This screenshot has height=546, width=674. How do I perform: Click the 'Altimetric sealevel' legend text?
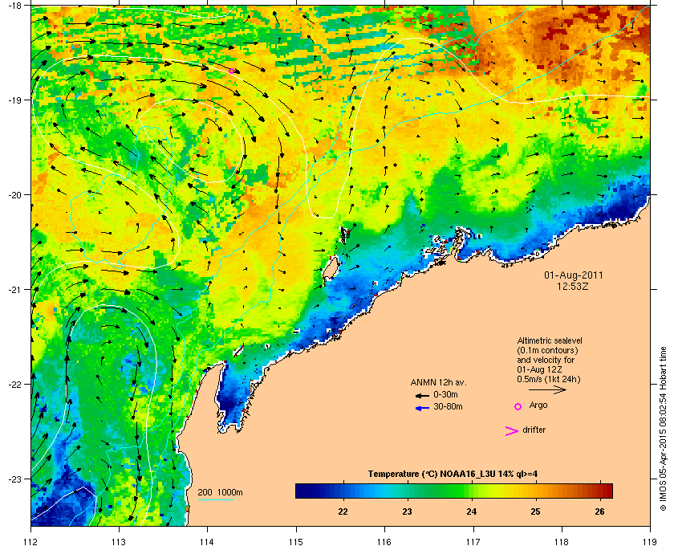[x=550, y=340]
